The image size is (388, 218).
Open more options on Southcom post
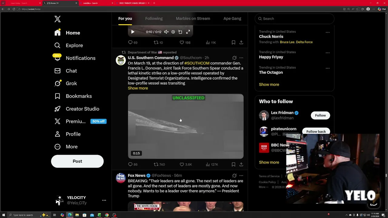[241, 58]
